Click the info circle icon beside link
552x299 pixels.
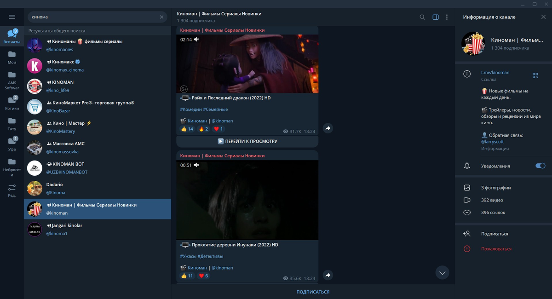point(467,74)
